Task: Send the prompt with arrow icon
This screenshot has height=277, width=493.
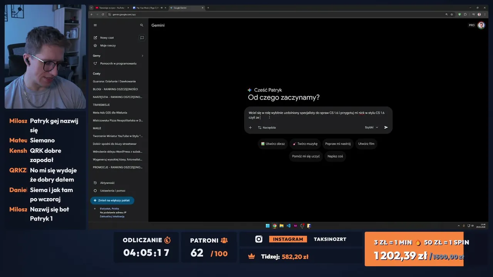Action: tap(386, 127)
